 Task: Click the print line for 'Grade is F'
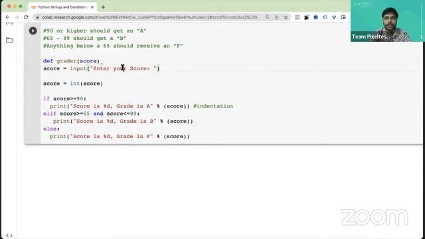(x=120, y=137)
